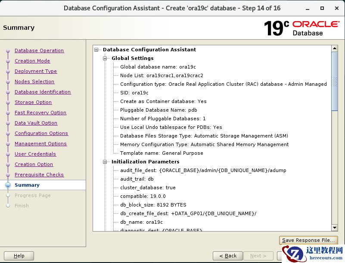This screenshot has height=263, width=345.
Task: Go to the Creation Mode step
Action: (32, 61)
